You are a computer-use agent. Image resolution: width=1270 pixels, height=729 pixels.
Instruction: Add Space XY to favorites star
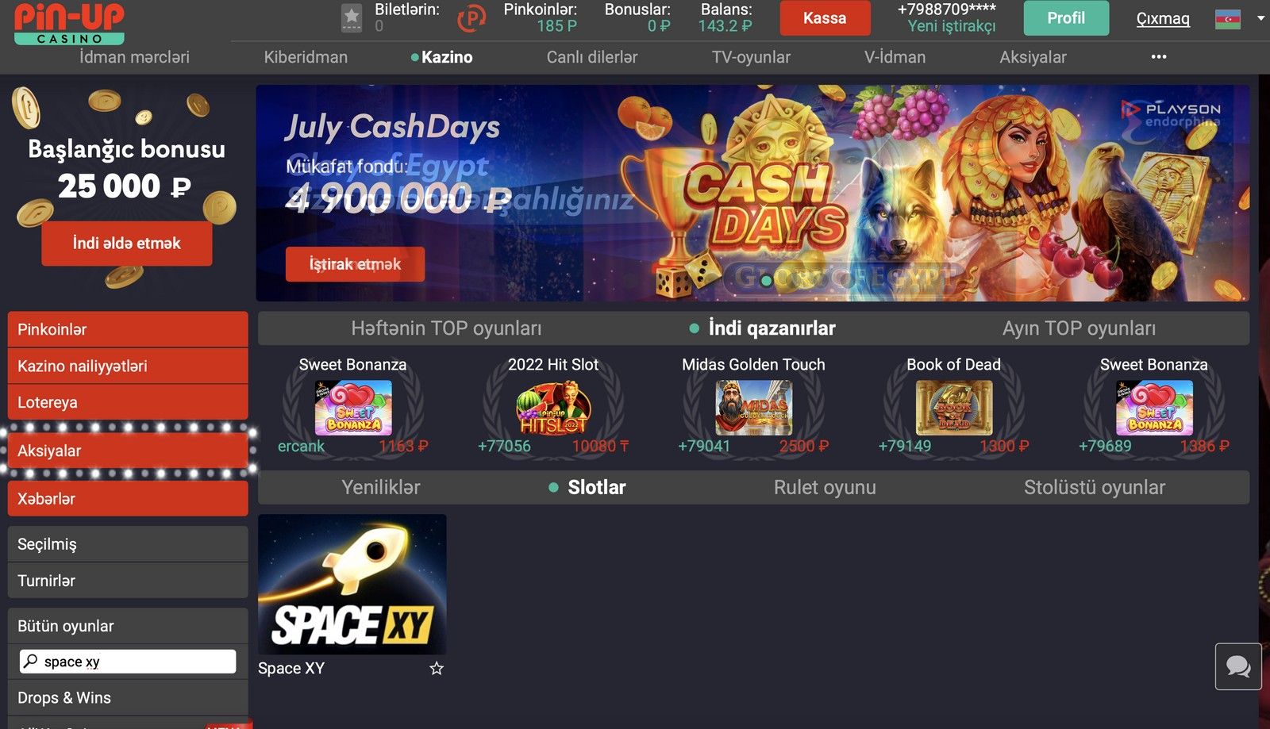pyautogui.click(x=437, y=669)
